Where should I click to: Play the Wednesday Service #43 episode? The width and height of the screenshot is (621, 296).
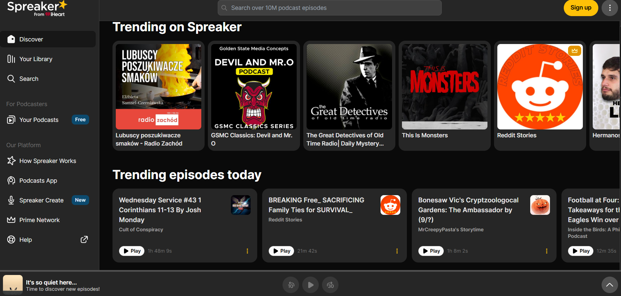tap(132, 251)
